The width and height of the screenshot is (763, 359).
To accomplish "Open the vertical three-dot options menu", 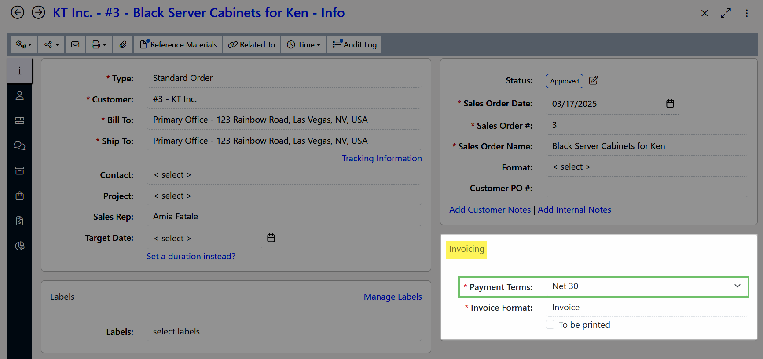I will [x=747, y=13].
